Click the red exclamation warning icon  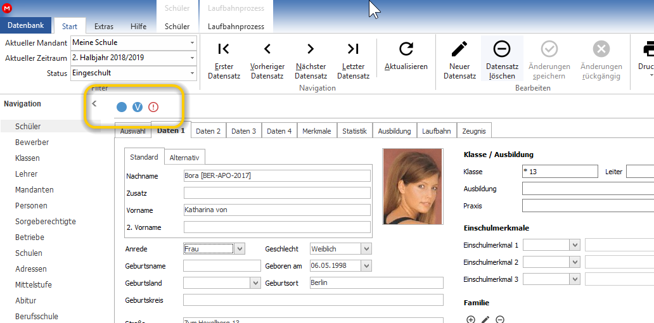[153, 108]
